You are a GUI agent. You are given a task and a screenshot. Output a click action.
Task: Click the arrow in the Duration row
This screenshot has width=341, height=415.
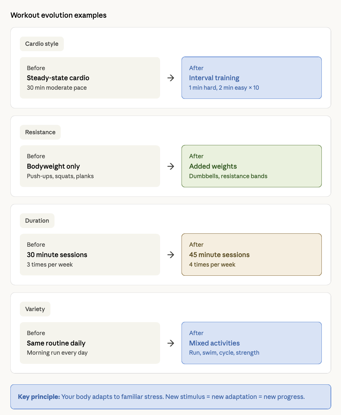click(171, 255)
